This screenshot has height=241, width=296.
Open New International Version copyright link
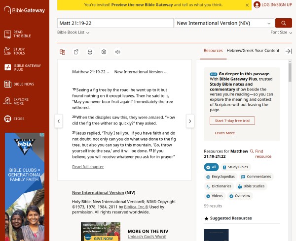click(x=98, y=193)
